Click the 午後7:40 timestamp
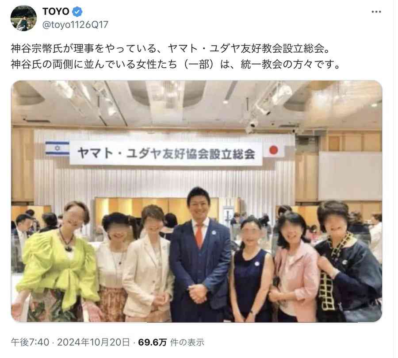 [30, 342]
